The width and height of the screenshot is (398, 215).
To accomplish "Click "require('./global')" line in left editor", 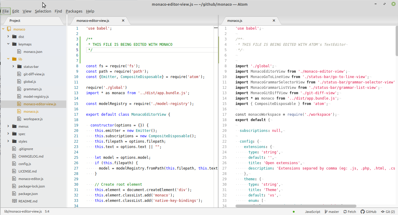I will [107, 88].
